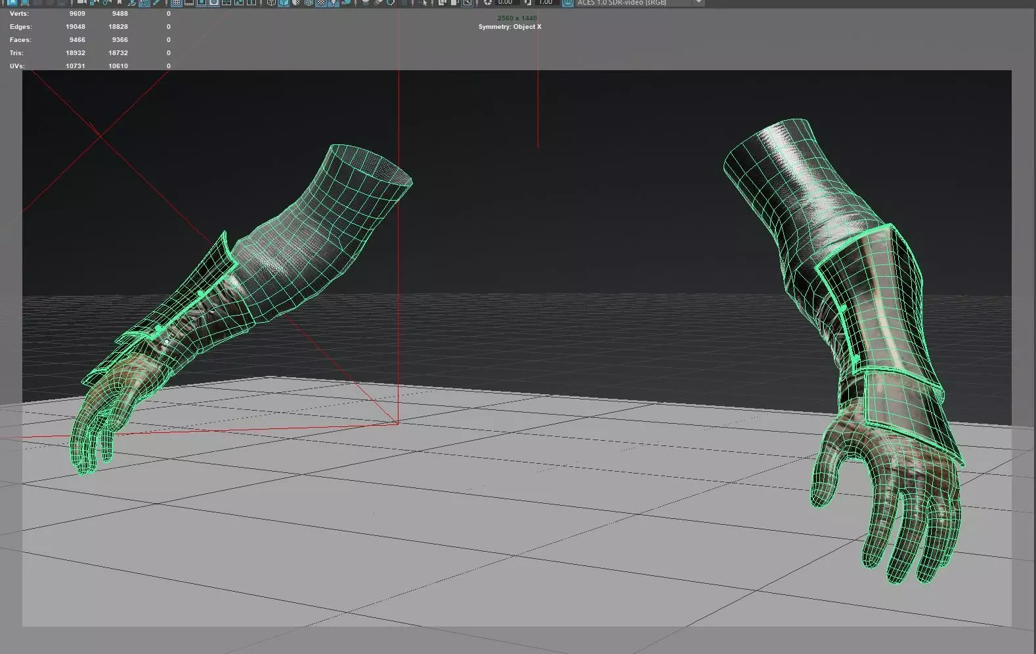Image resolution: width=1036 pixels, height=654 pixels.
Task: Click the image plane icon
Action: (133, 3)
